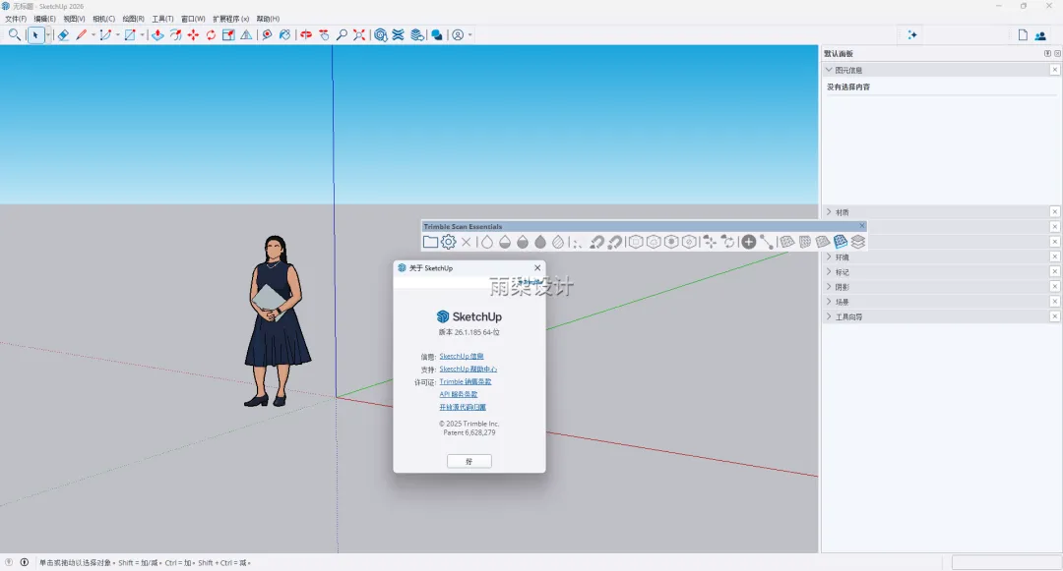Viewport: 1063px width, 571px height.
Task: Open the Pencil line tool dropdown
Action: tap(94, 34)
